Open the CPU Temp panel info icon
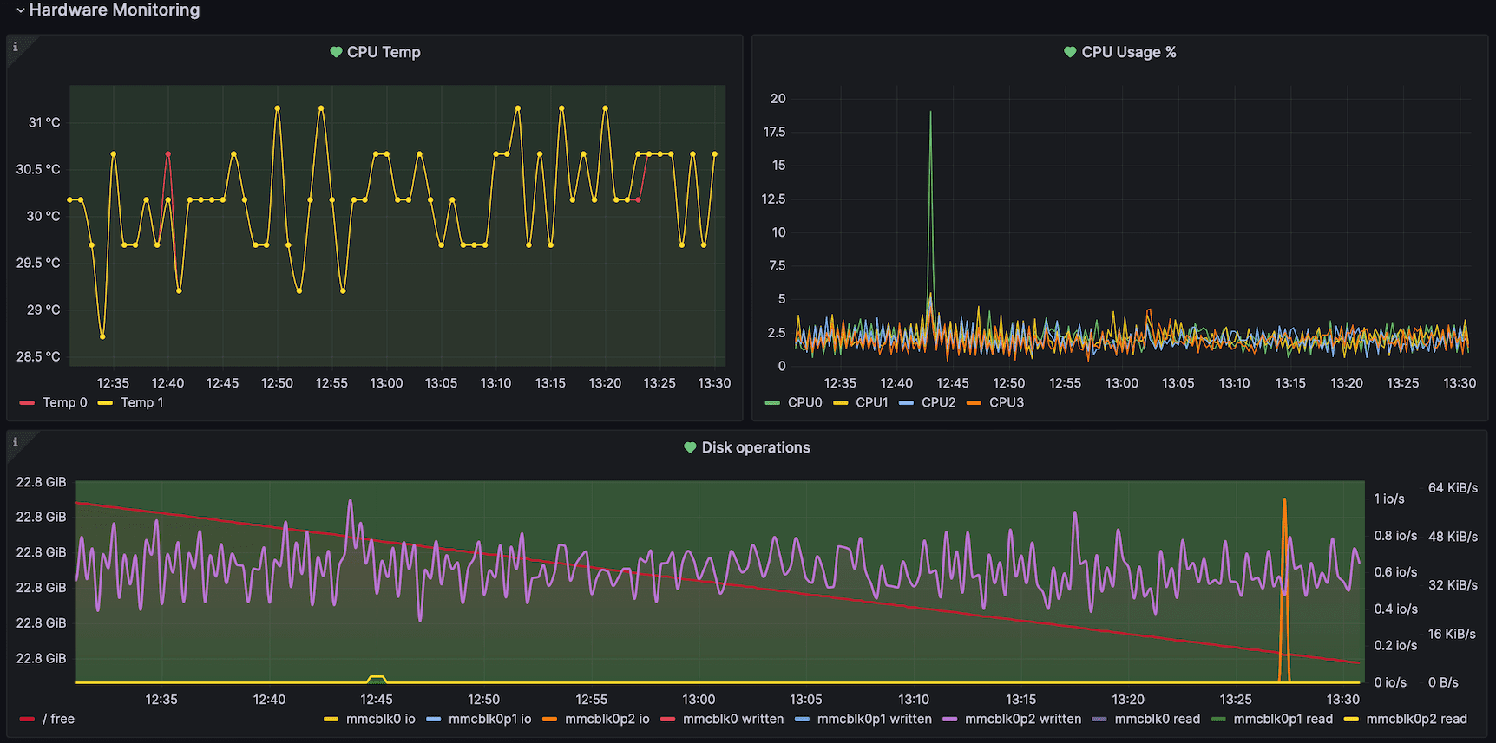The height and width of the screenshot is (743, 1496). tap(15, 47)
